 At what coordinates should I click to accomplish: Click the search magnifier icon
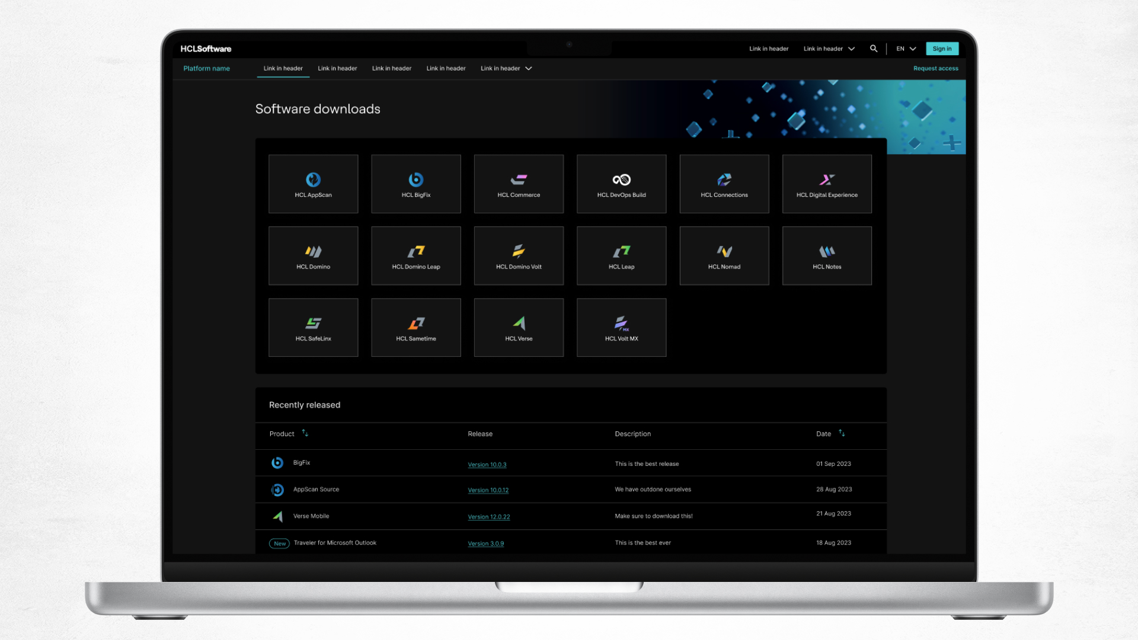point(874,49)
